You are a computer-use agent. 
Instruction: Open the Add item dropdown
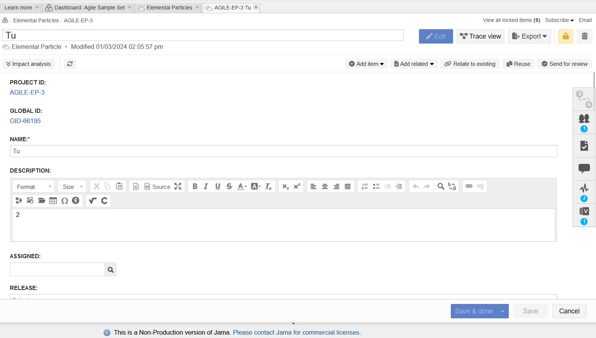[366, 64]
